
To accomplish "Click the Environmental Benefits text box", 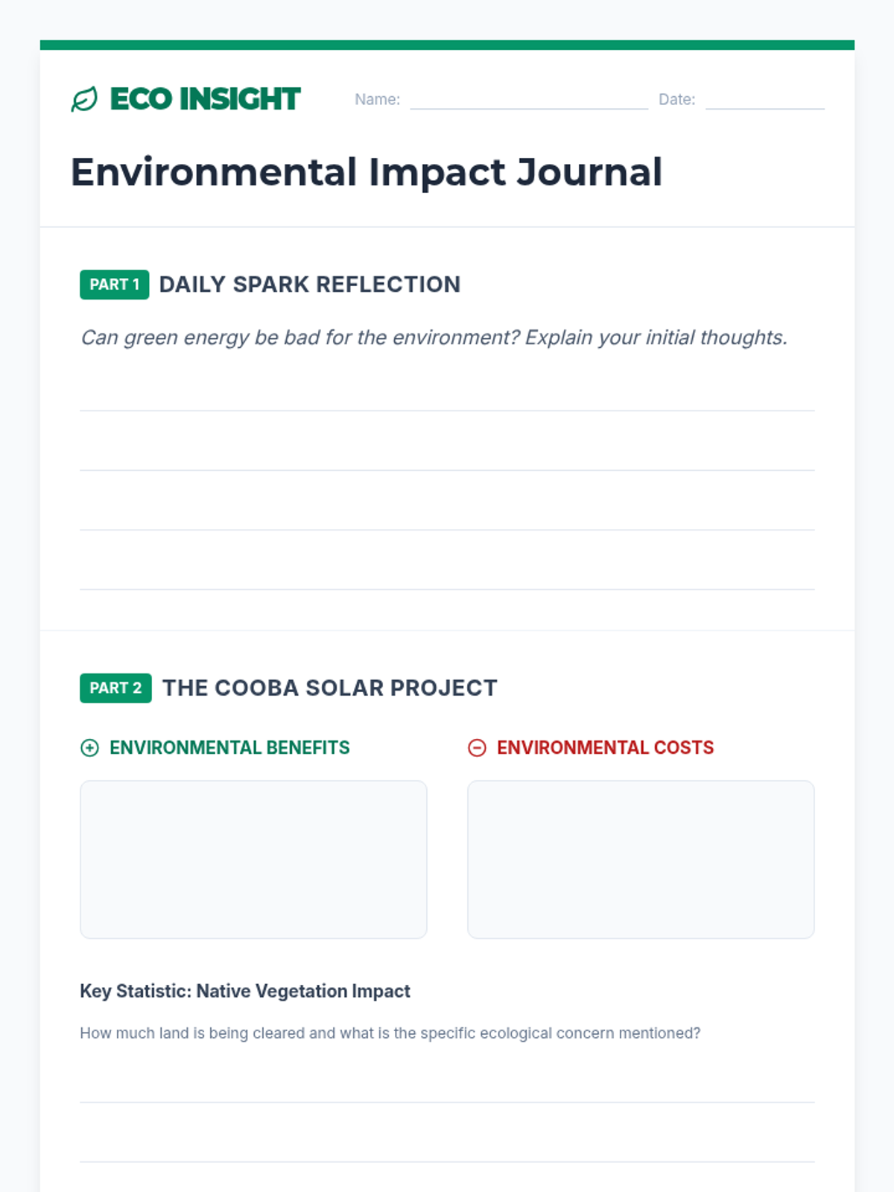I will [x=253, y=860].
